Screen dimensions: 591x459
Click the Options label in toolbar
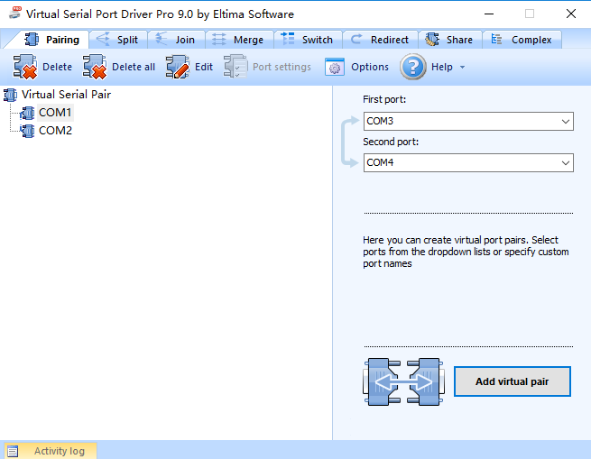(370, 67)
